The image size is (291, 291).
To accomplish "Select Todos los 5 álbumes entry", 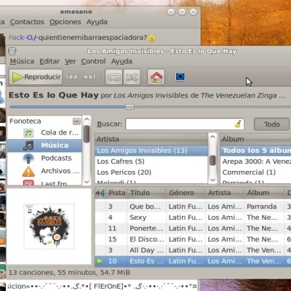I will [x=255, y=151].
